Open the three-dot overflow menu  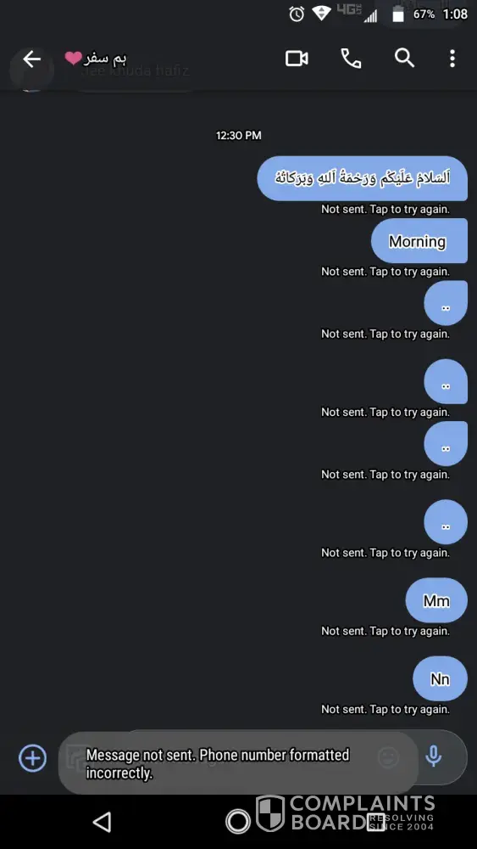452,59
